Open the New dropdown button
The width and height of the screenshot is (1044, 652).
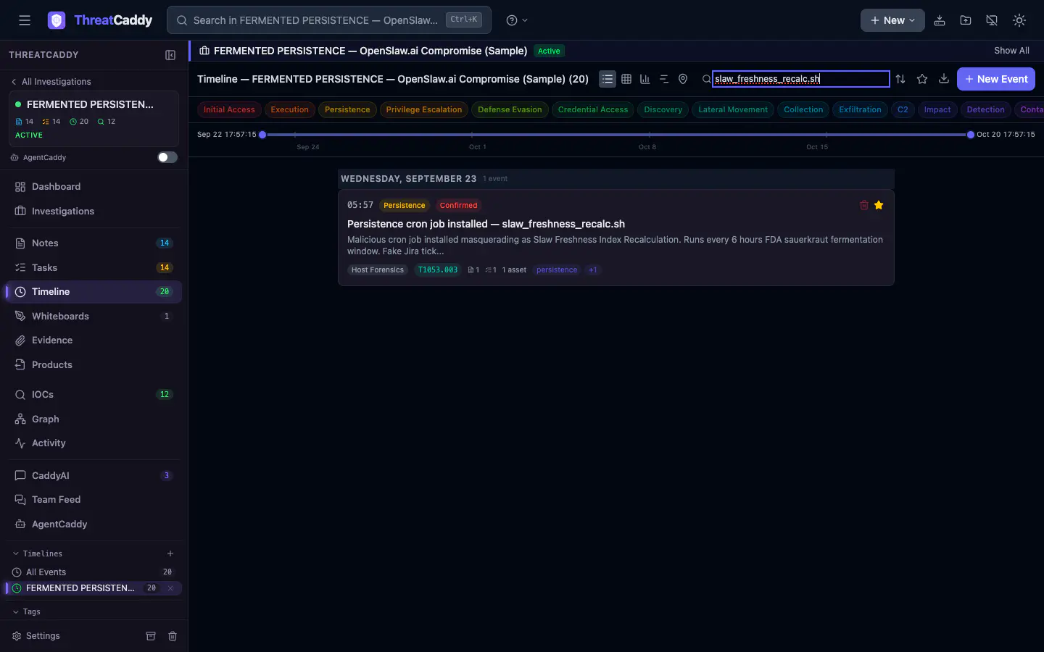click(892, 20)
